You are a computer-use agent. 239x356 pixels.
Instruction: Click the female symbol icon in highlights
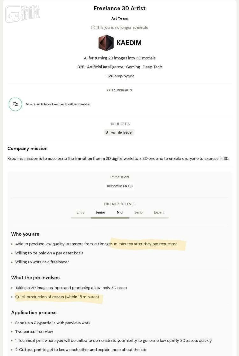click(x=107, y=132)
